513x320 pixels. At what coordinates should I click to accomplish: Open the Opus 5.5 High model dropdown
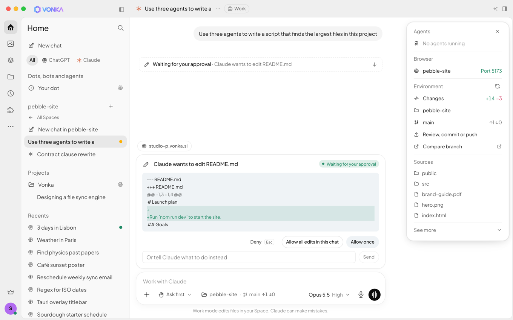click(329, 295)
